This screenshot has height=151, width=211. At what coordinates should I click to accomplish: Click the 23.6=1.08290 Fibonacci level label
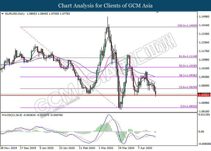coord(188,87)
